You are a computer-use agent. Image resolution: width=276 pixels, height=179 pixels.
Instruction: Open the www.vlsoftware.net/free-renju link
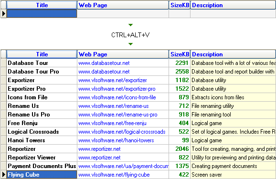coord(113,123)
